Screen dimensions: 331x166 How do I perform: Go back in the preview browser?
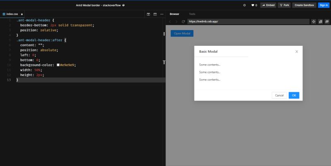(170, 22)
